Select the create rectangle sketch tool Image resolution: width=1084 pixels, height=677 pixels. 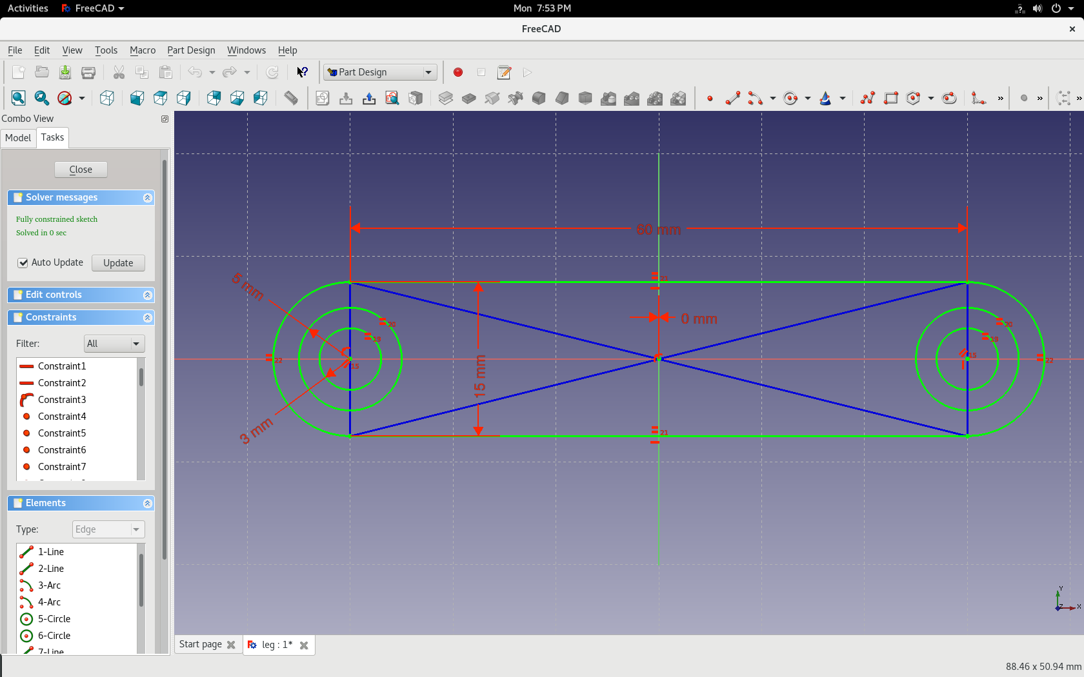click(x=890, y=98)
